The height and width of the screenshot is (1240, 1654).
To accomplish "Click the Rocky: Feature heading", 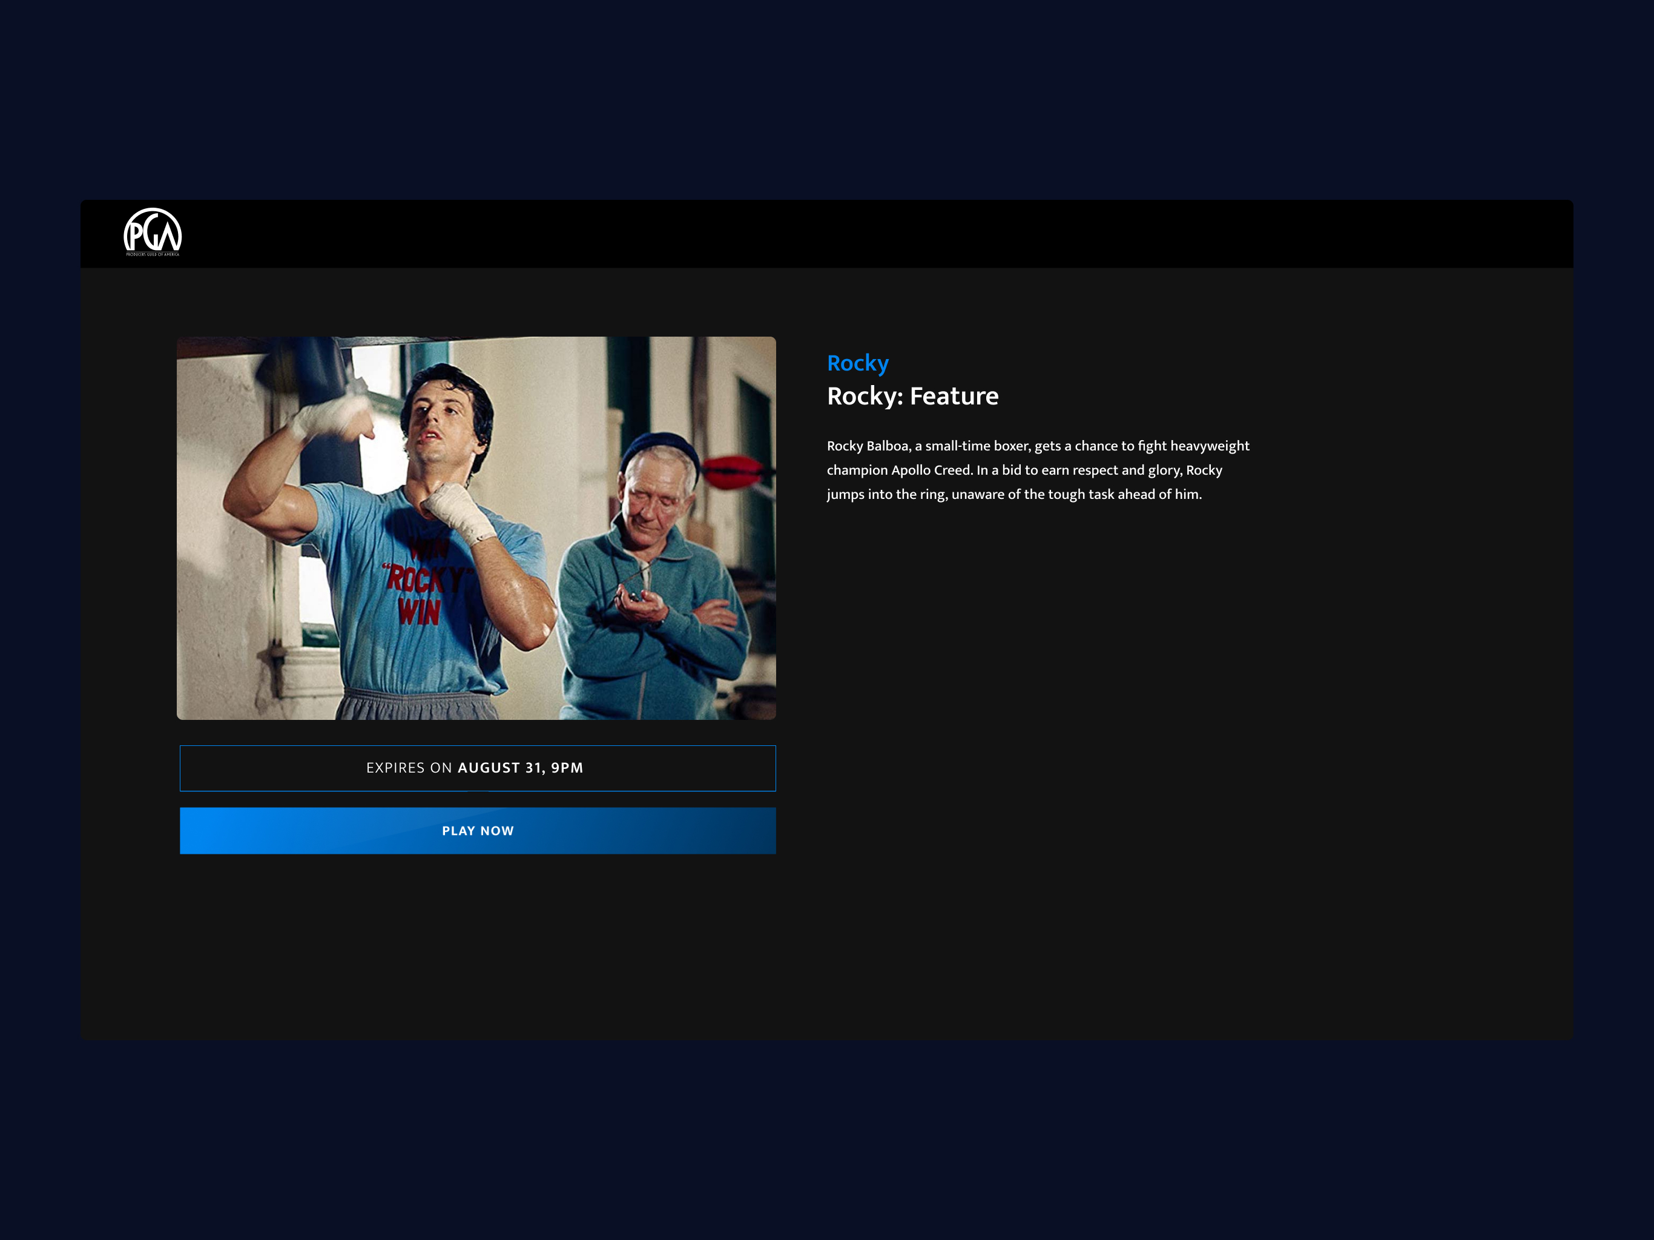I will coord(912,395).
